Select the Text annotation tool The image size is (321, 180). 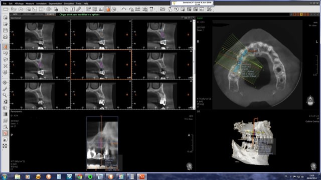72,9
